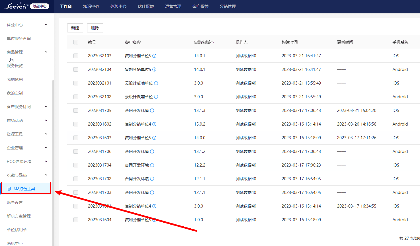
Task: Click the 安装包版本 column header
Action: click(x=204, y=42)
